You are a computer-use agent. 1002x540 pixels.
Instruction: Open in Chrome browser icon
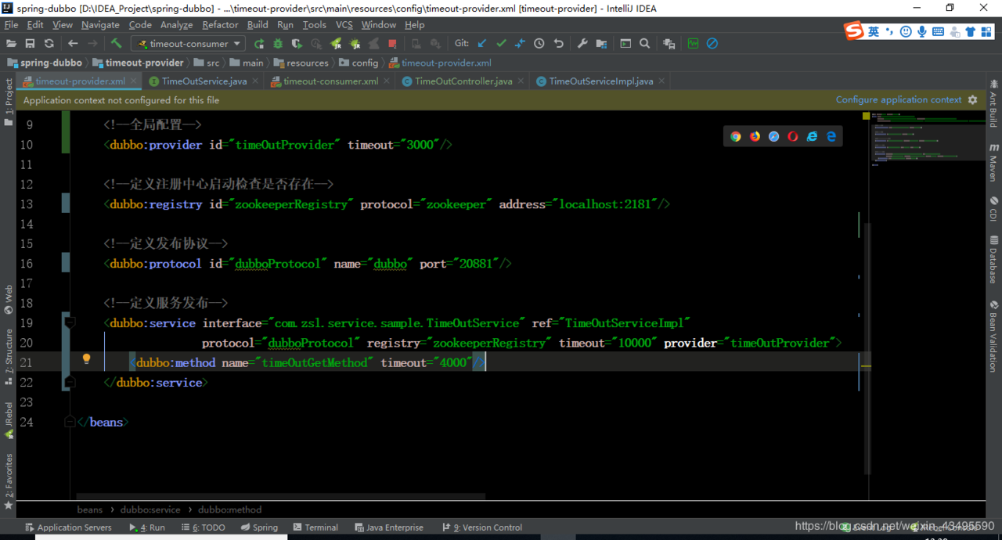(x=736, y=136)
